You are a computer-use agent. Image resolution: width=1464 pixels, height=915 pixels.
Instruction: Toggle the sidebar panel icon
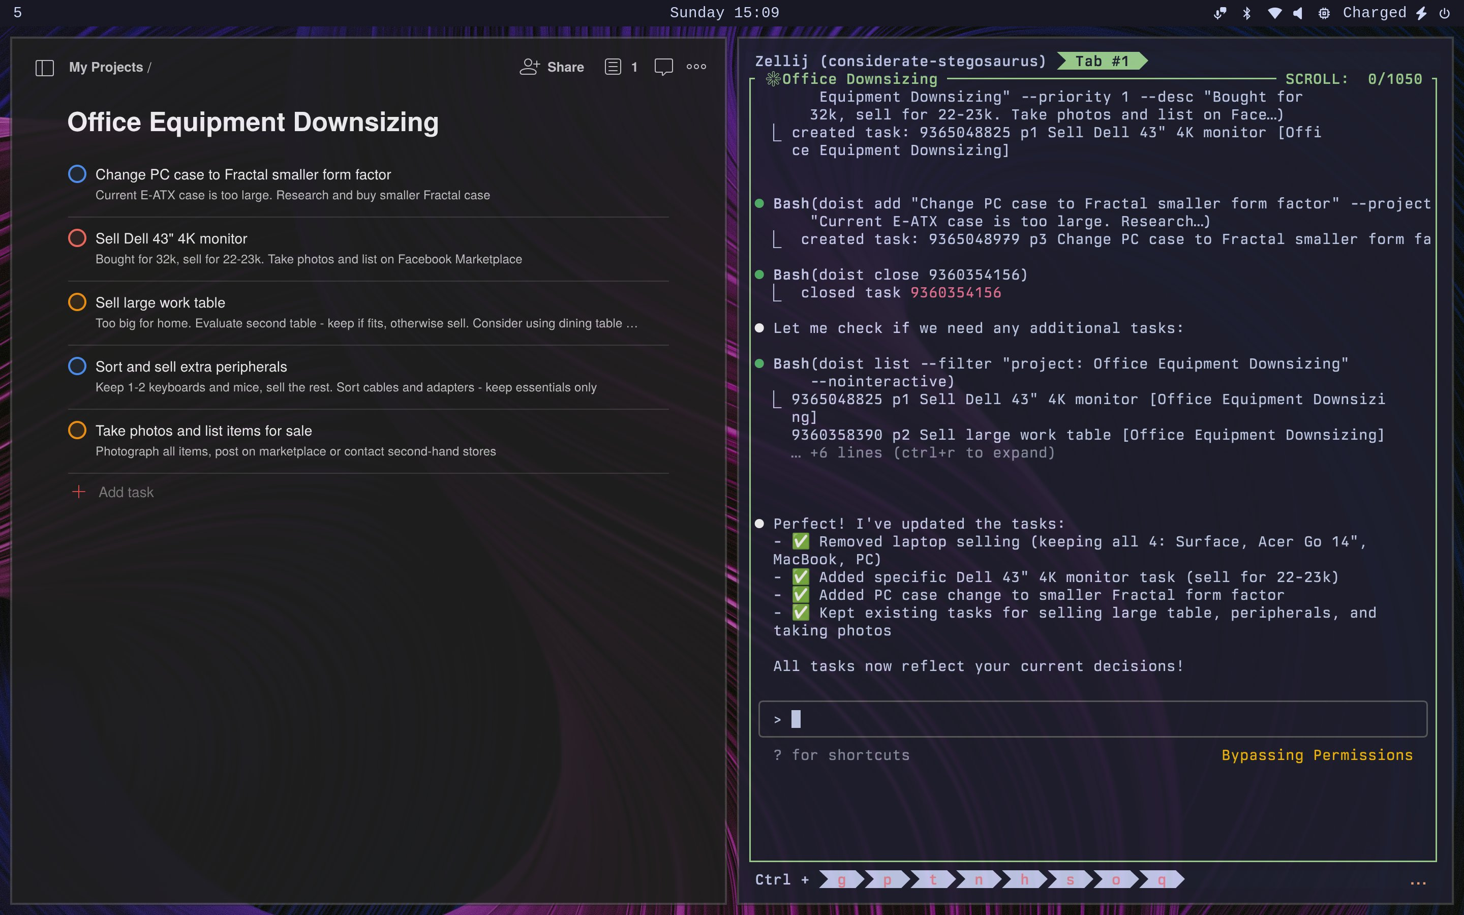(44, 67)
